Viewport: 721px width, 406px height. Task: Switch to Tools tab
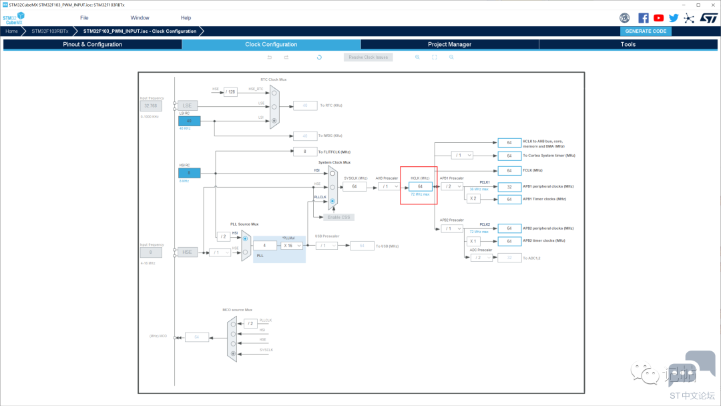[628, 45]
